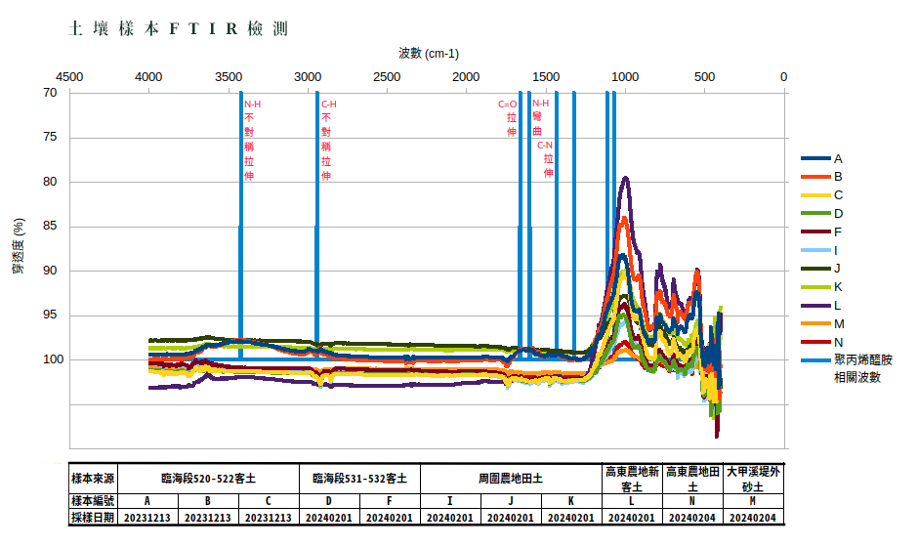918x547 pixels.
Task: Click the date cell under sample A
Action: point(147,517)
